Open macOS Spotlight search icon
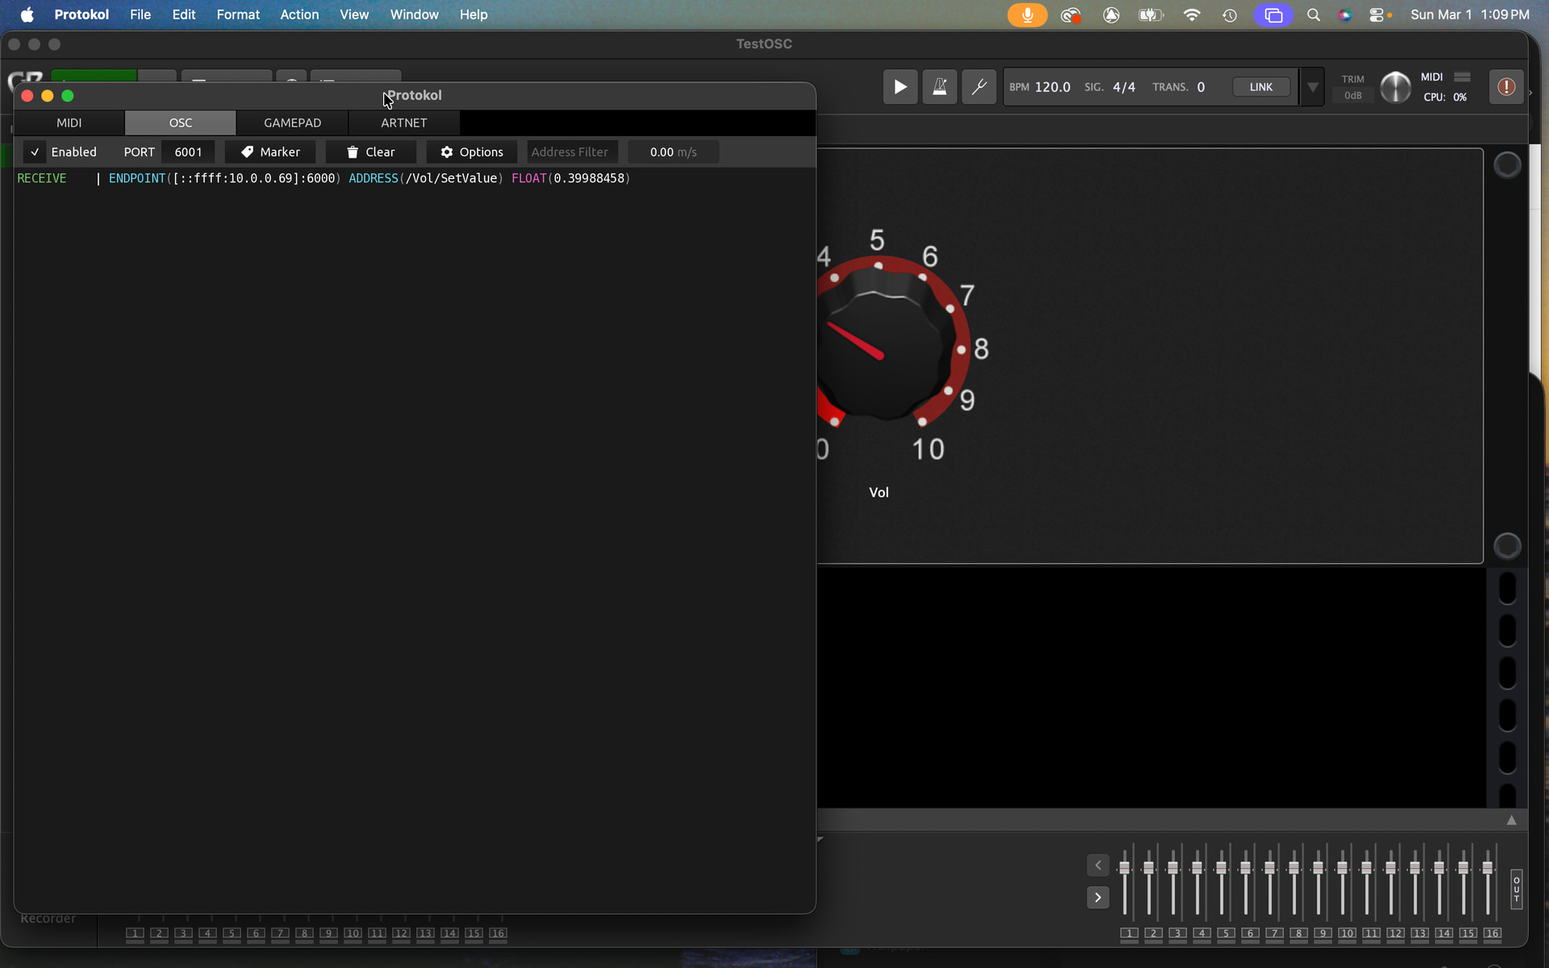1549x968 pixels. 1313,15
